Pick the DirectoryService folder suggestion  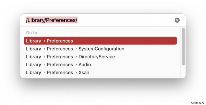[x=97, y=57]
